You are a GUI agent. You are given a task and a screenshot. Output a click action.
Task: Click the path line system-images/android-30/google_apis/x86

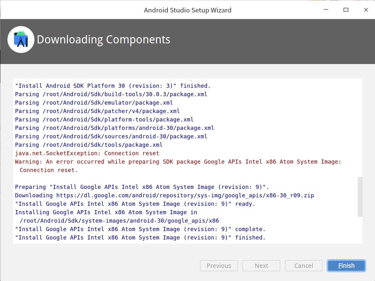coord(119,221)
